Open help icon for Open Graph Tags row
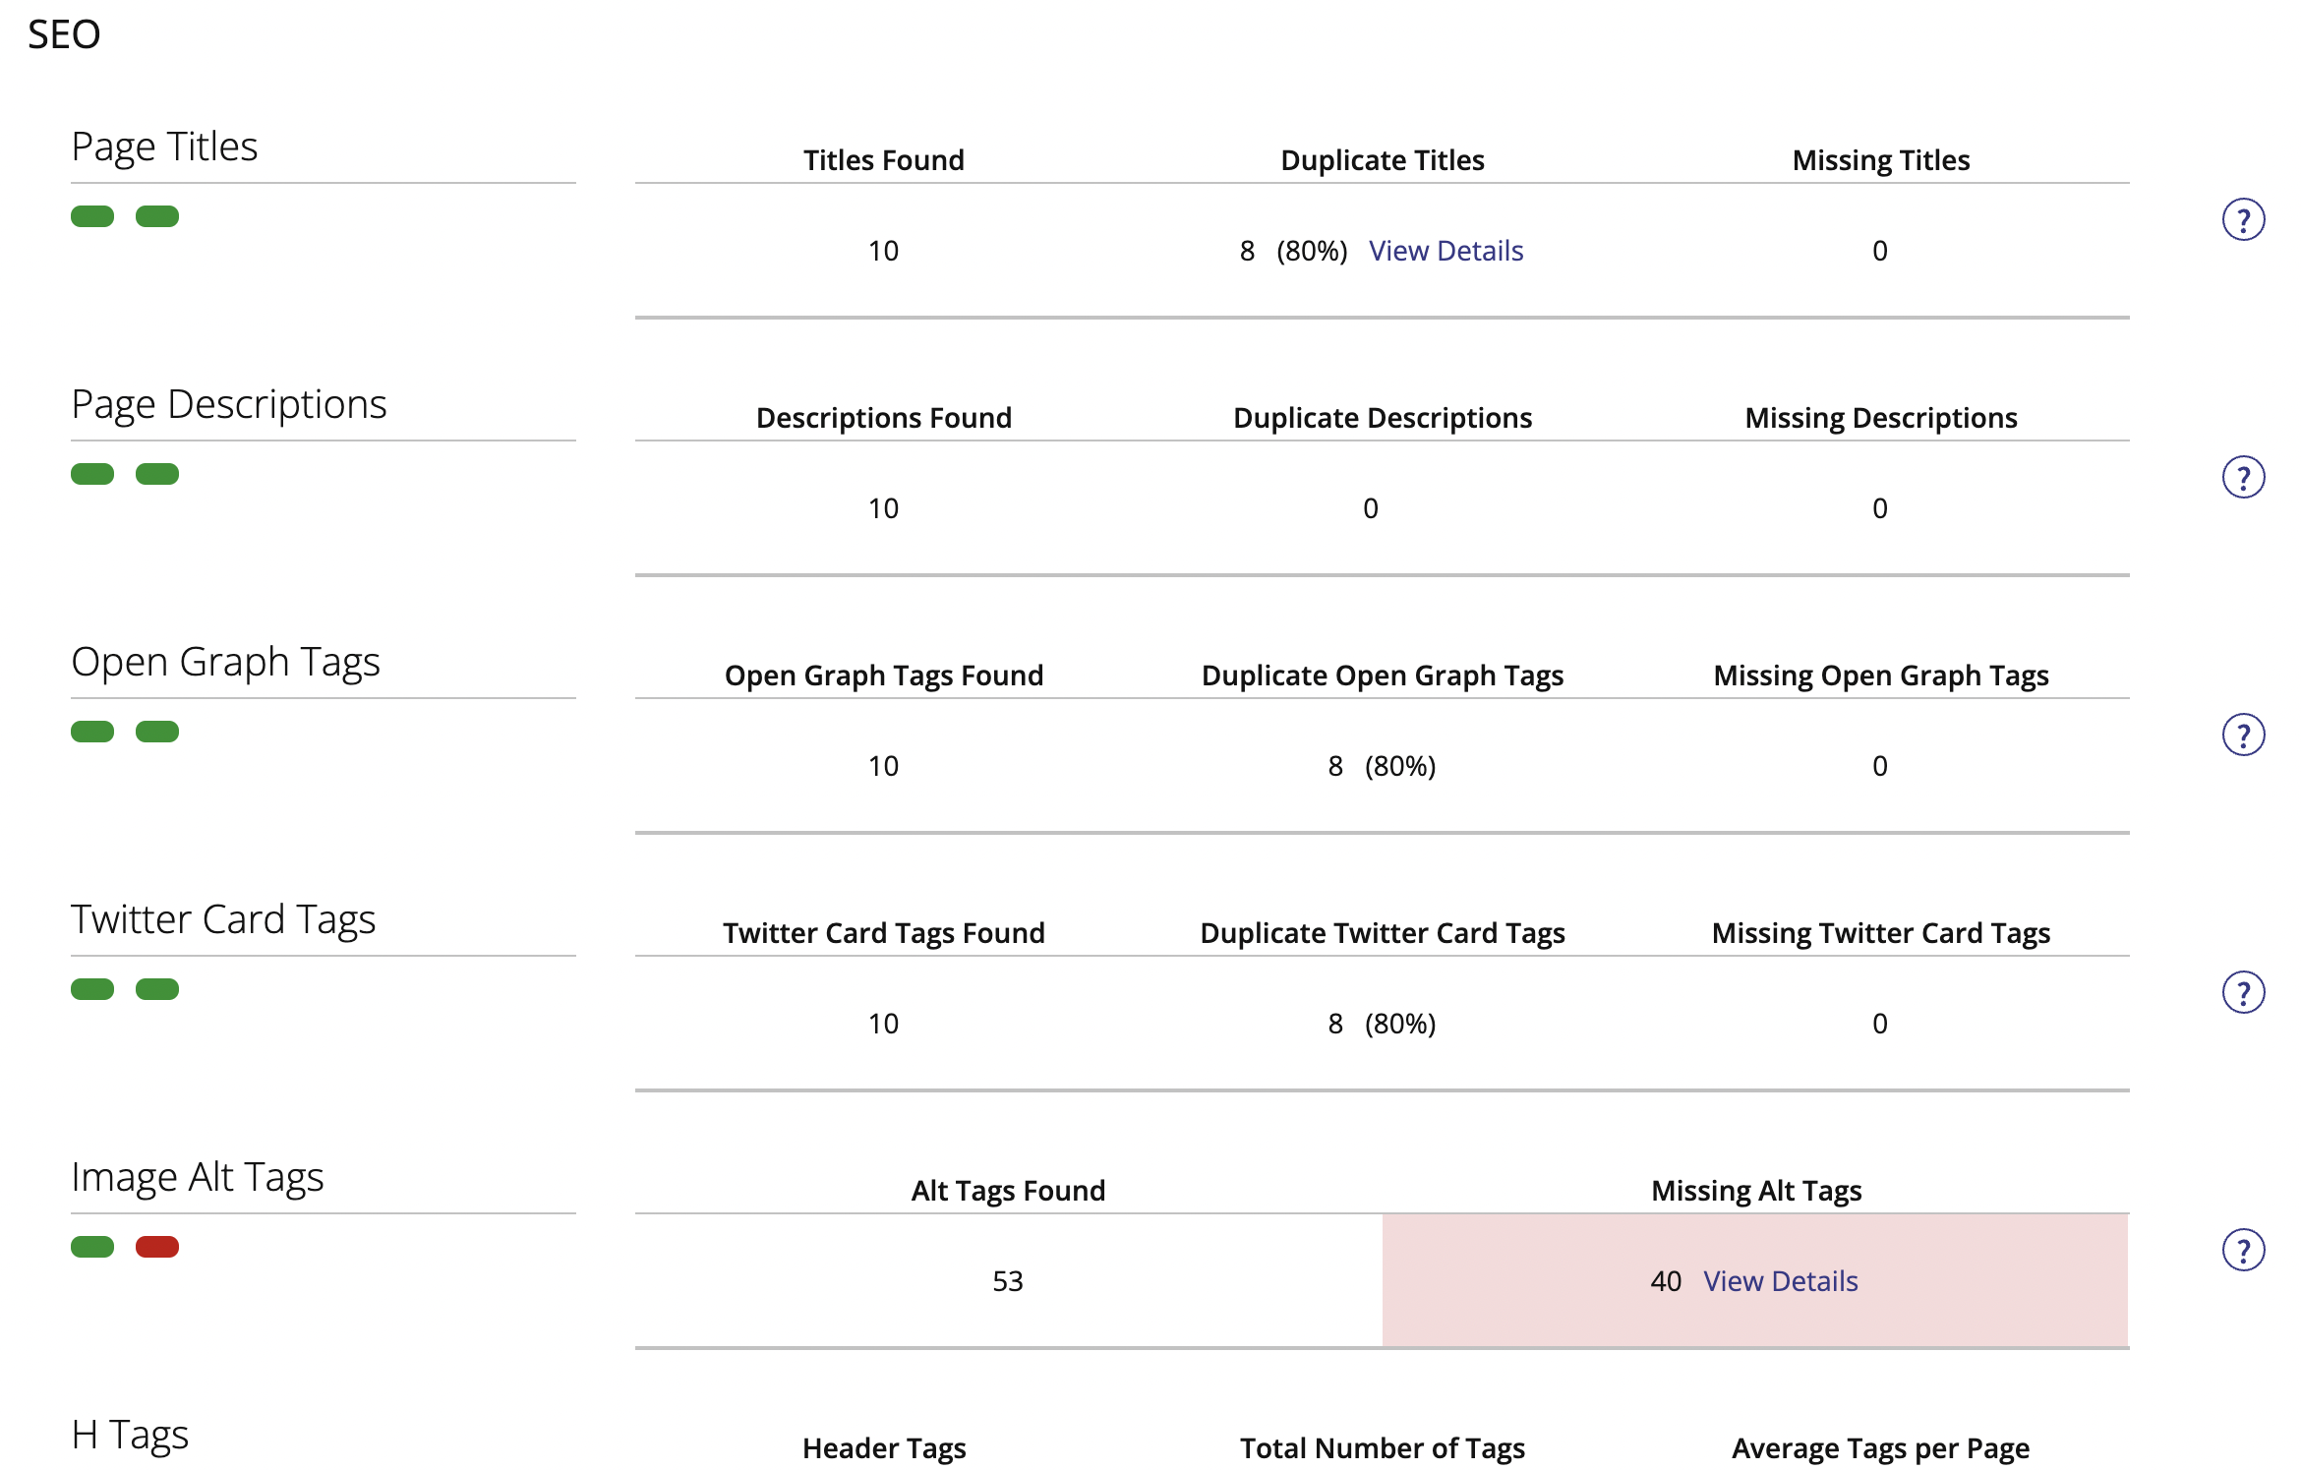The width and height of the screenshot is (2301, 1470). pyautogui.click(x=2243, y=735)
